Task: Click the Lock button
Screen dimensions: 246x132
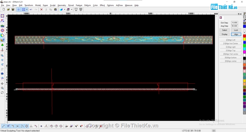Action: coord(236,30)
